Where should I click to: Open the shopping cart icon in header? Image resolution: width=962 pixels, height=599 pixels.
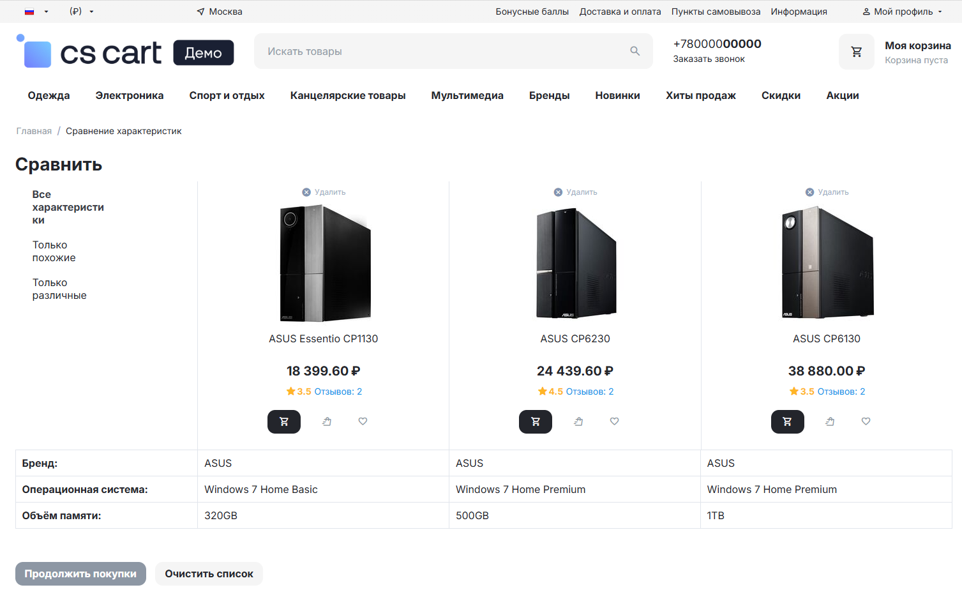click(x=857, y=52)
